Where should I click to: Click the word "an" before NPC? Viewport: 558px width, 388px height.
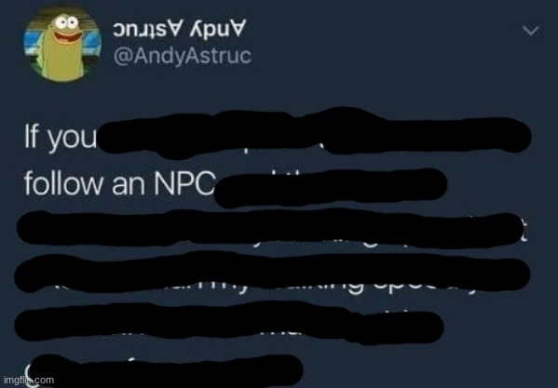coord(129,186)
